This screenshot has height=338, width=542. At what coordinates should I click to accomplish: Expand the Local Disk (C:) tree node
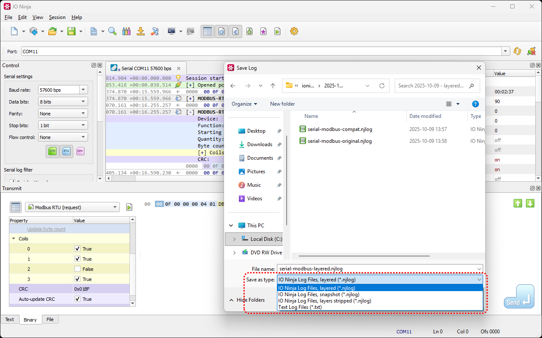234,239
